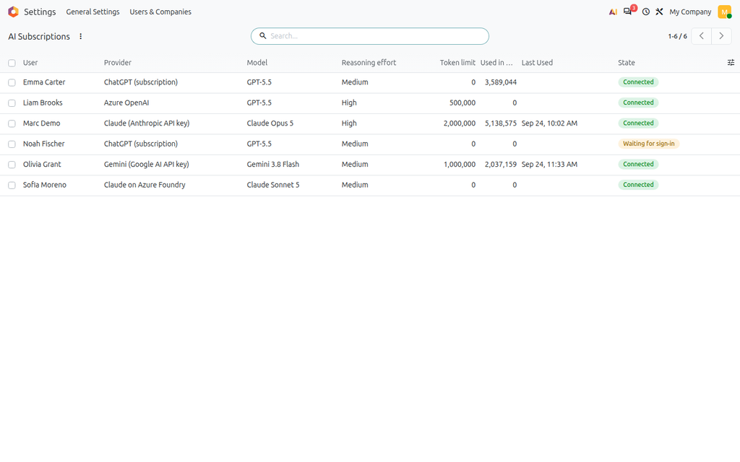This screenshot has width=740, height=462.
Task: Open the Sofia Moreno record
Action: [x=44, y=186]
